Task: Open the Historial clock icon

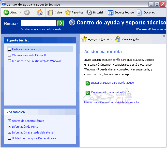Action: tap(89, 12)
